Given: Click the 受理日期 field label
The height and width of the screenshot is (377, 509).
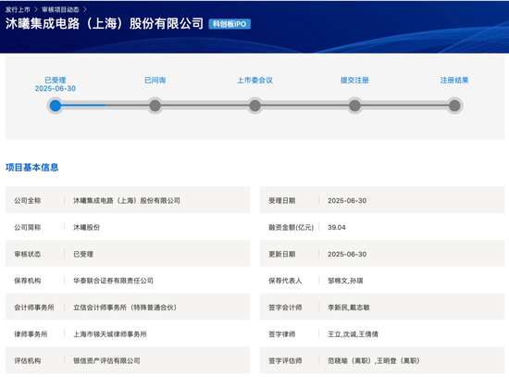Looking at the screenshot, I should click(x=281, y=200).
